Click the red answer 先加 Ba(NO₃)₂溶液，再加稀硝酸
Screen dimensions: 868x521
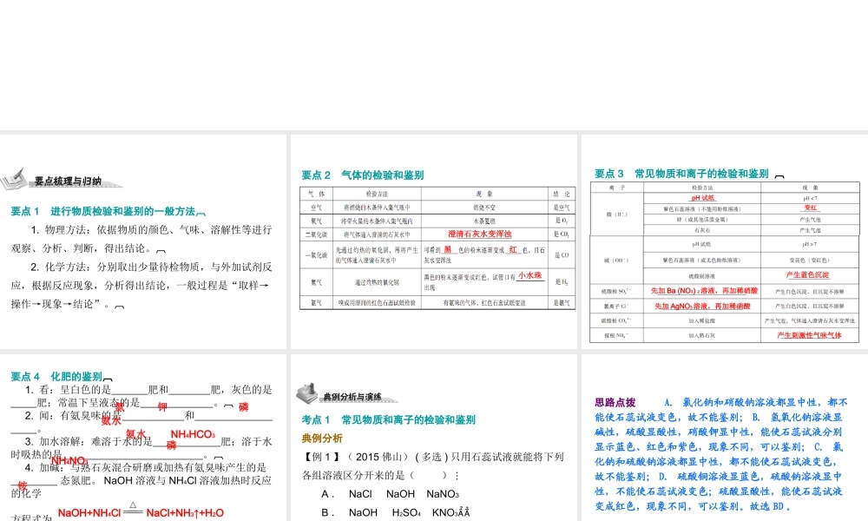pyautogui.click(x=704, y=291)
